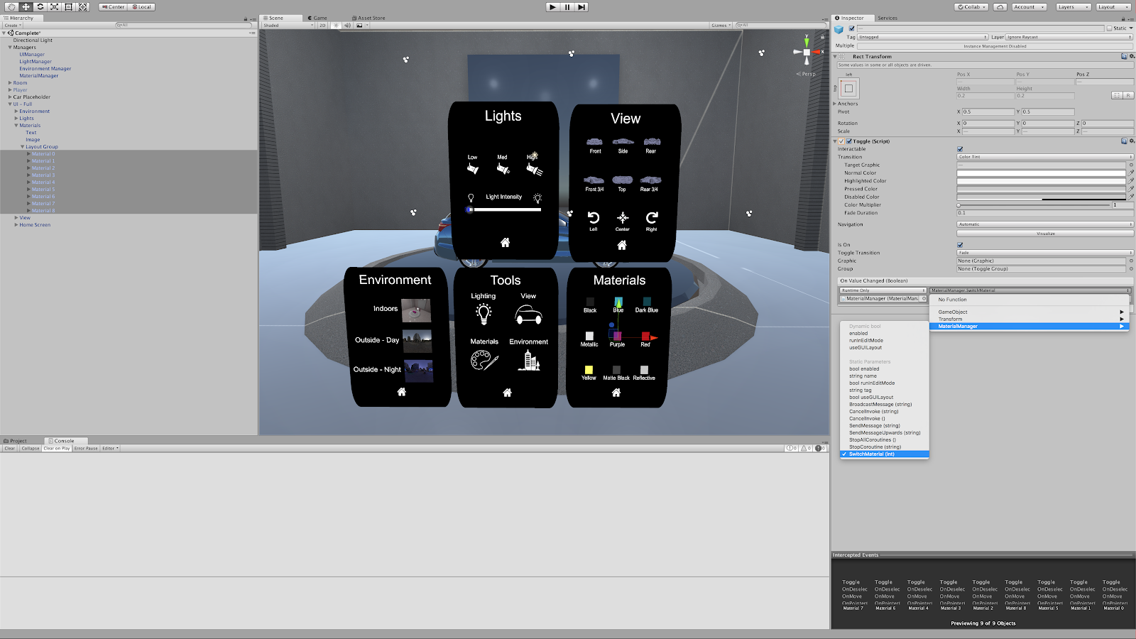Open the Layers dropdown in the top bar
This screenshot has height=639, width=1136.
pyautogui.click(x=1072, y=7)
